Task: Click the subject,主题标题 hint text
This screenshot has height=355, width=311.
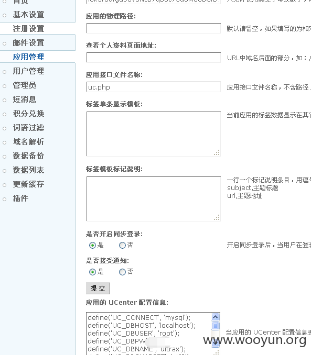Action: 253,188
